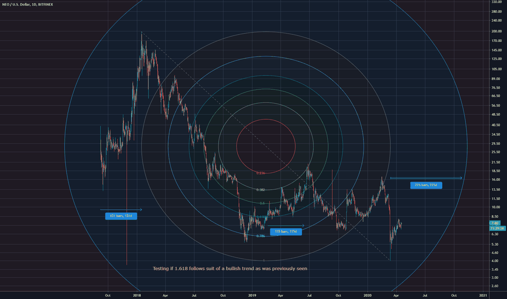Screen dimensions: 507x299
Task: Select the date range label beside the 2017 price spike
Action: [121, 216]
